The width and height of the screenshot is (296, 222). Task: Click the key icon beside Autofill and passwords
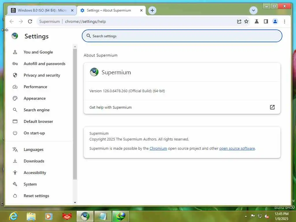(15, 64)
